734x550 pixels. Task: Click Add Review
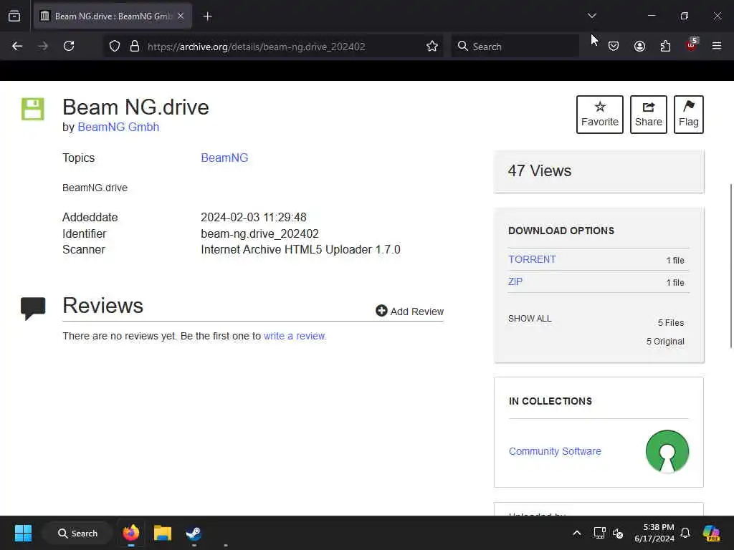click(x=409, y=311)
